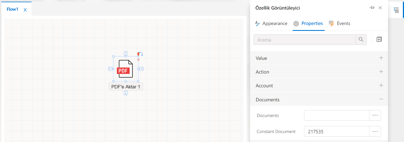Click the search magnifier icon

[361, 40]
